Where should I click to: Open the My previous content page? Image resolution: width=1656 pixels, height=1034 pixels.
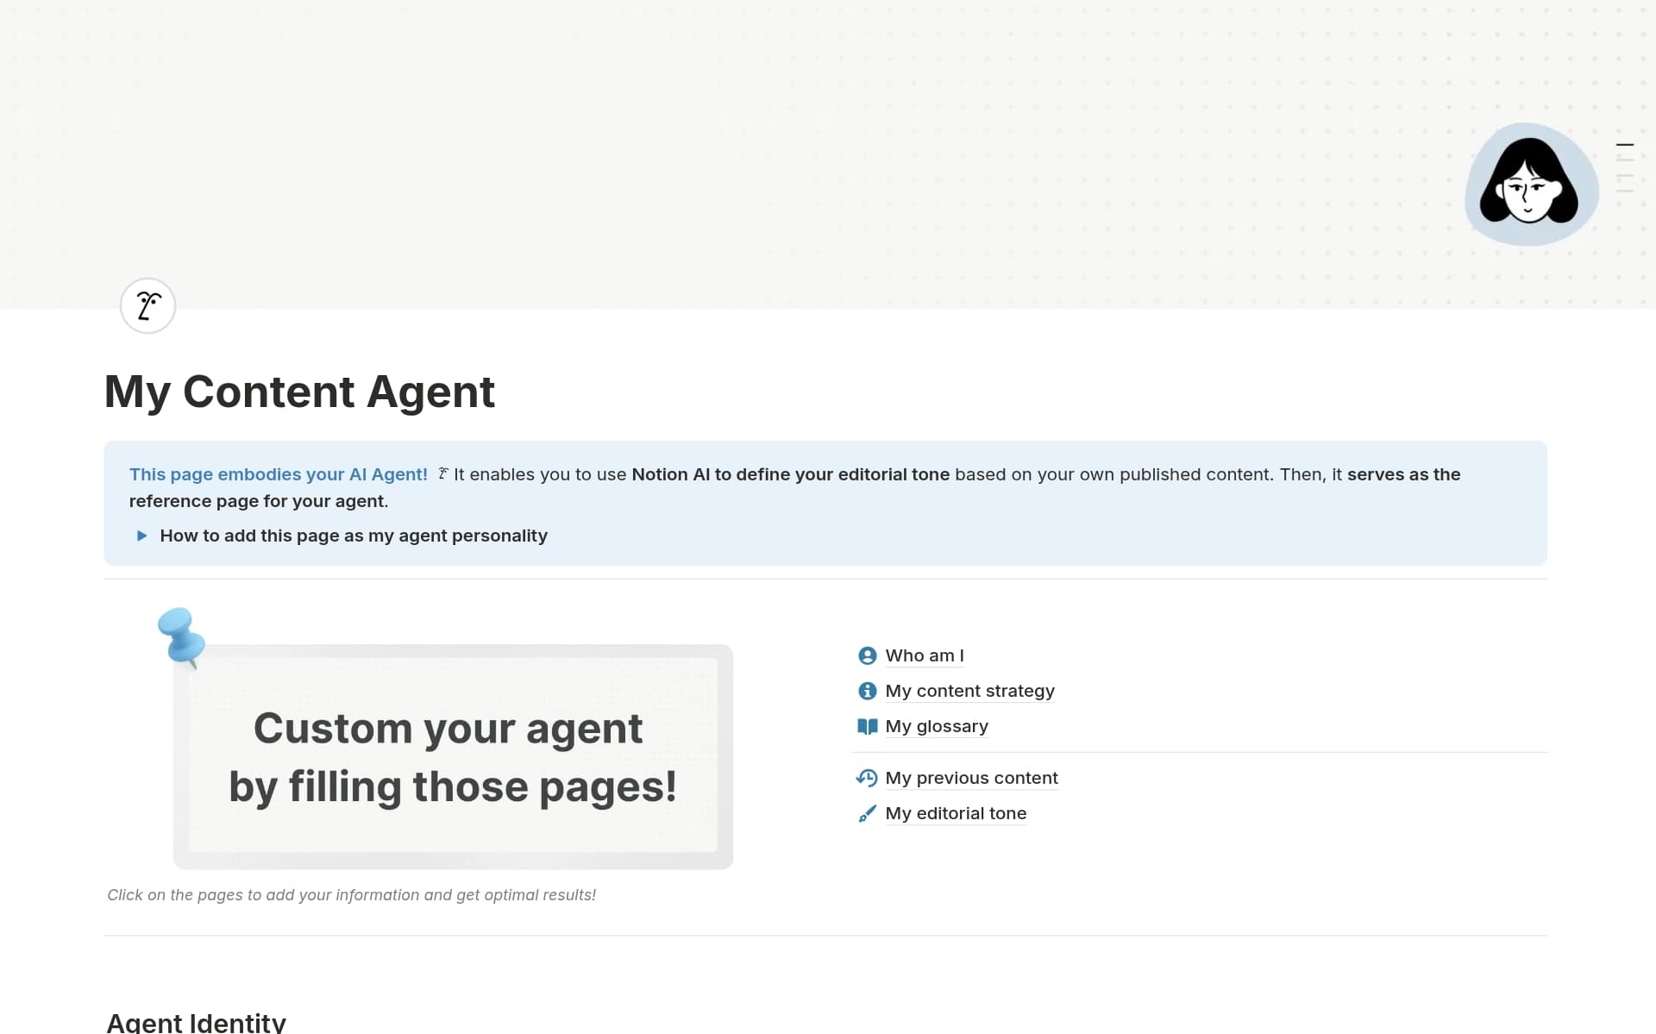(972, 778)
